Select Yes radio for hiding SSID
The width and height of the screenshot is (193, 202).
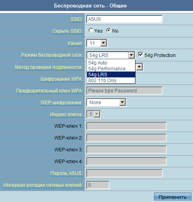(x=91, y=30)
